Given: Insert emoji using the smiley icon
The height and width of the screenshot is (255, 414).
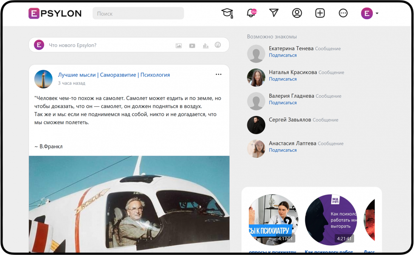Looking at the screenshot, I should pos(218,45).
